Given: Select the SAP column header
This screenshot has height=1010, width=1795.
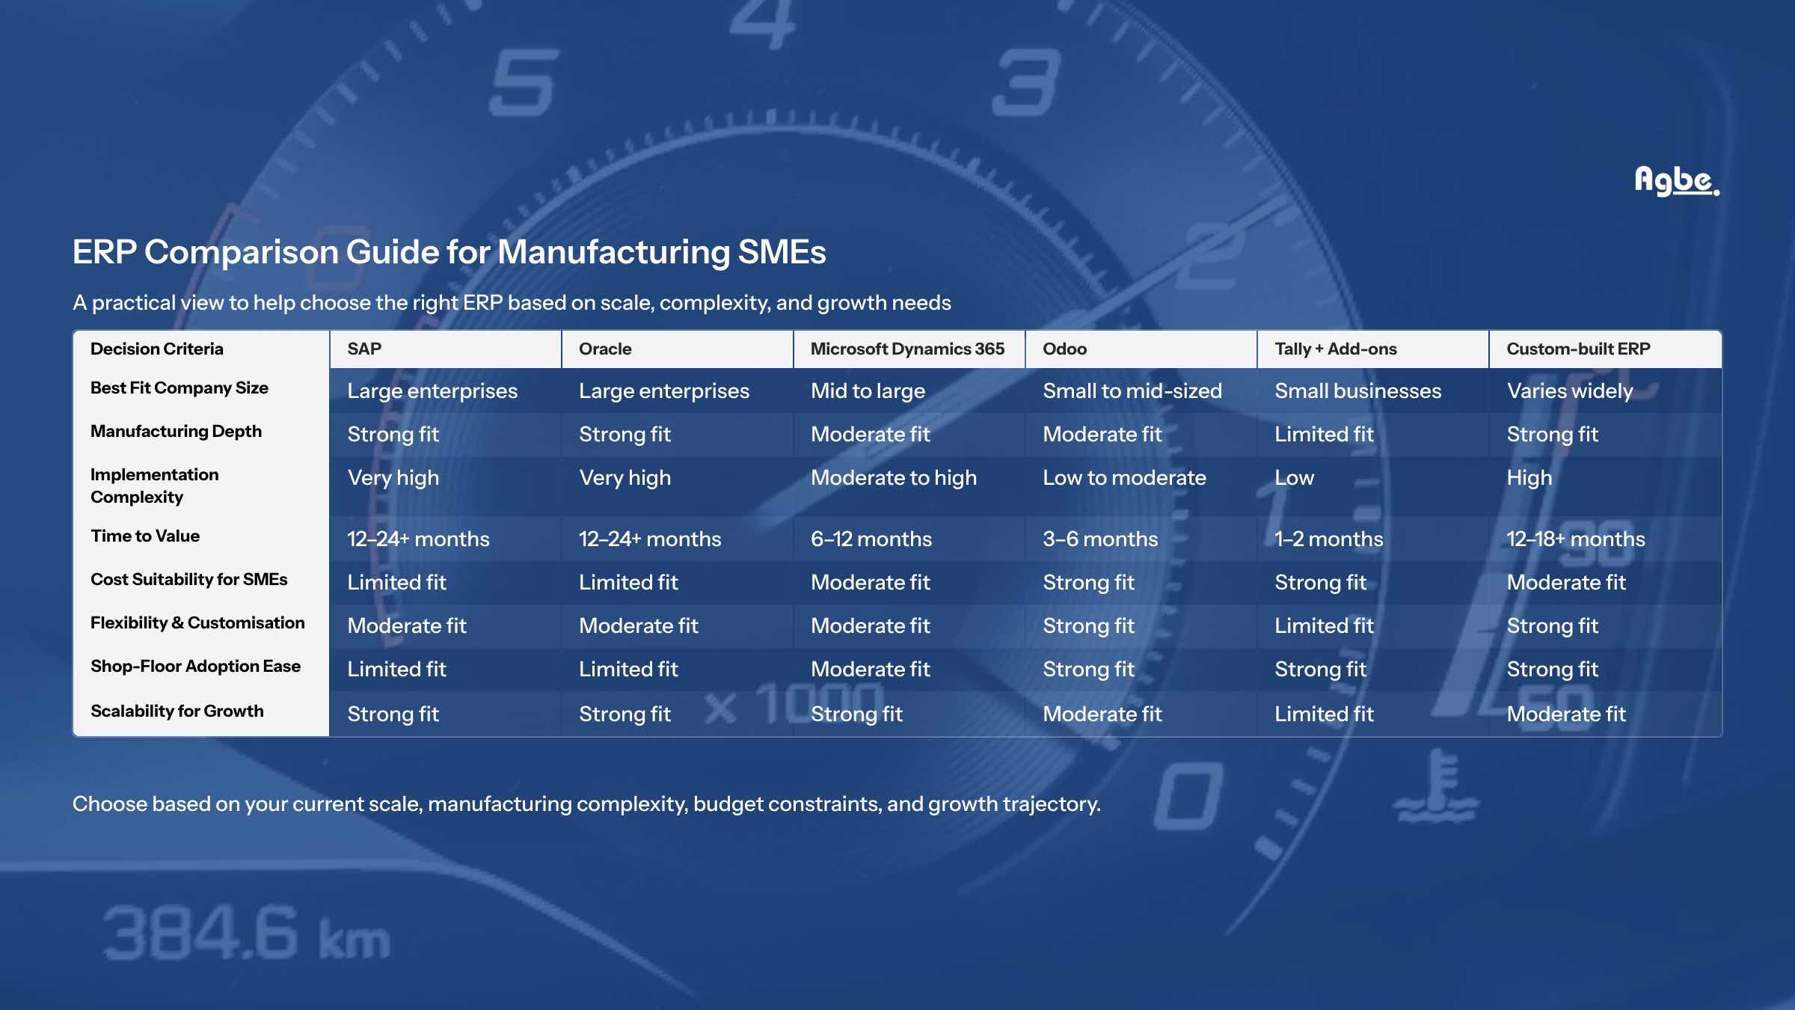Looking at the screenshot, I should click(x=362, y=348).
